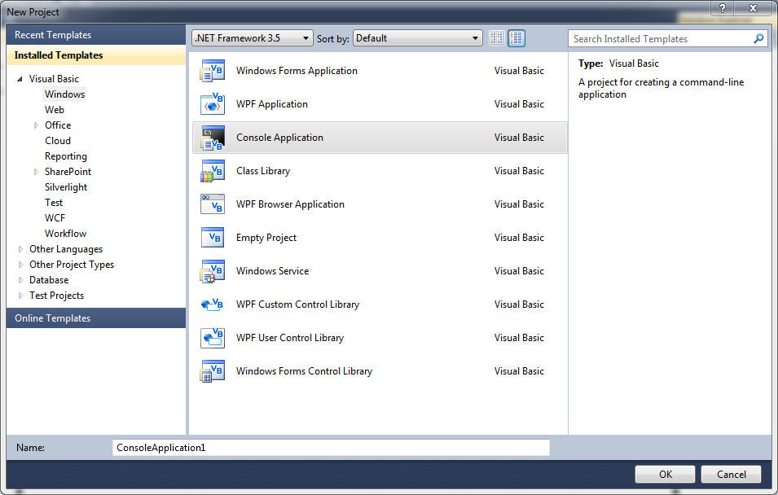Select the WCF category
Viewport: 778px width, 495px height.
55,217
